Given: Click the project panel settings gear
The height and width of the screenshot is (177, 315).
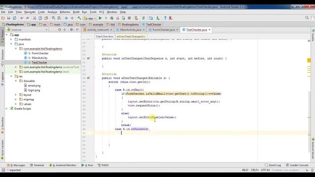Looking at the screenshot, I should click(x=71, y=29).
